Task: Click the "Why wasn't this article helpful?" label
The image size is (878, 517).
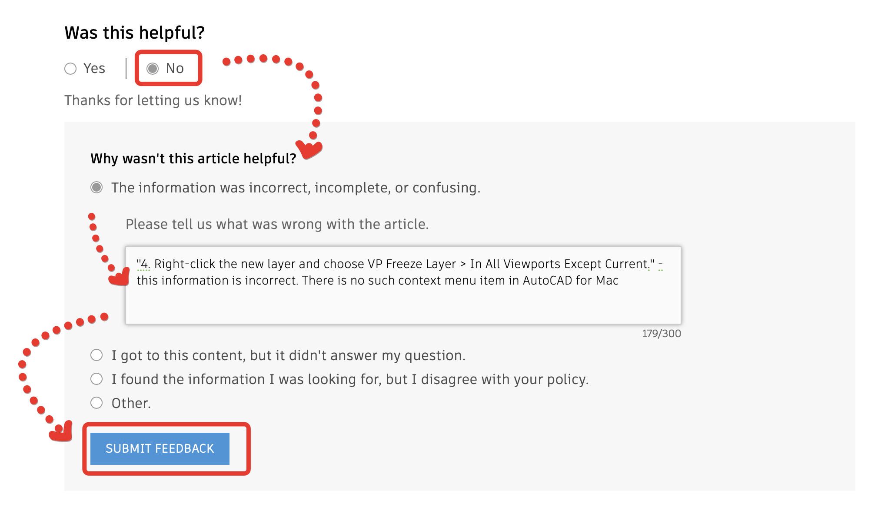Action: (193, 158)
